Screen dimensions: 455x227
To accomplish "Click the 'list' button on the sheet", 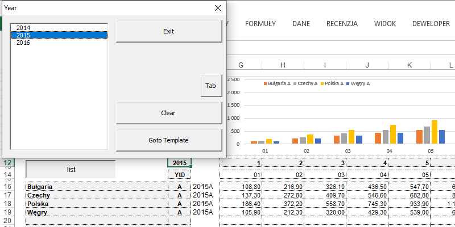I will point(71,169).
